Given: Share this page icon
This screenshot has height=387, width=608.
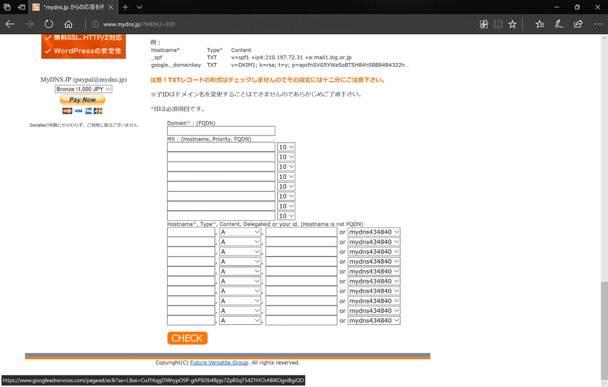Looking at the screenshot, I should (578, 24).
